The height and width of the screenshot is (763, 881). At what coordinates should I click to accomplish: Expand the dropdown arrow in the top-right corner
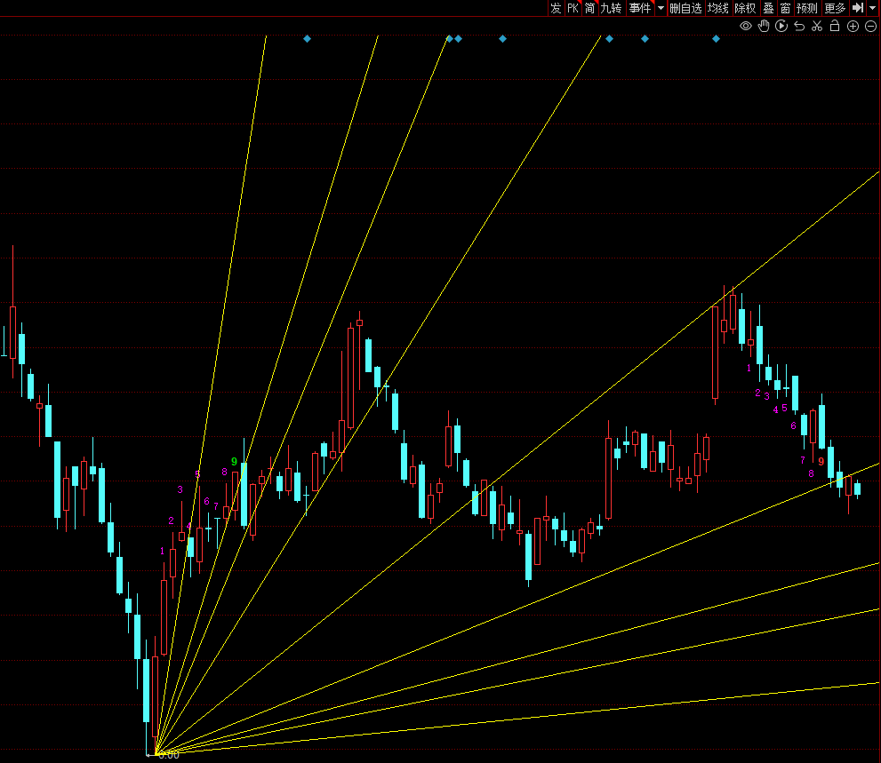[x=873, y=8]
